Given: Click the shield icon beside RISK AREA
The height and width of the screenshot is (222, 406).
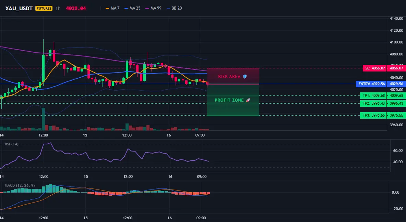Looking at the screenshot, I should click(245, 77).
